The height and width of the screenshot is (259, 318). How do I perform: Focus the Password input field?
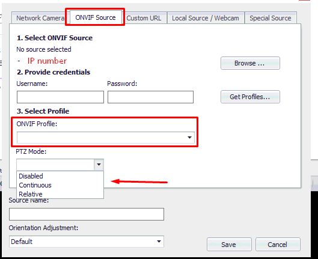pos(150,97)
